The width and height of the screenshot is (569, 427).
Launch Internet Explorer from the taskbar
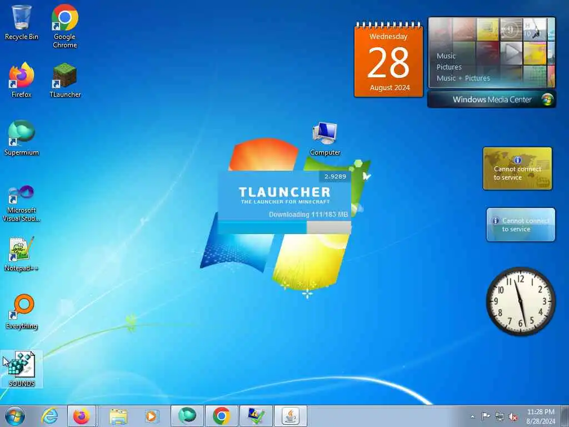click(x=49, y=416)
